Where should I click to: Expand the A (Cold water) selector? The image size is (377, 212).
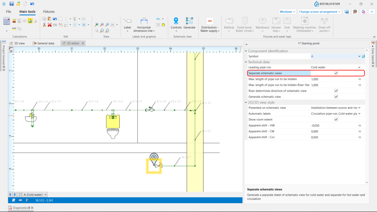pyautogui.click(x=45, y=194)
